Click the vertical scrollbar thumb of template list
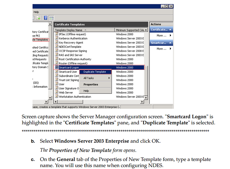Viewport: 230px width, 169px height. click(146, 80)
